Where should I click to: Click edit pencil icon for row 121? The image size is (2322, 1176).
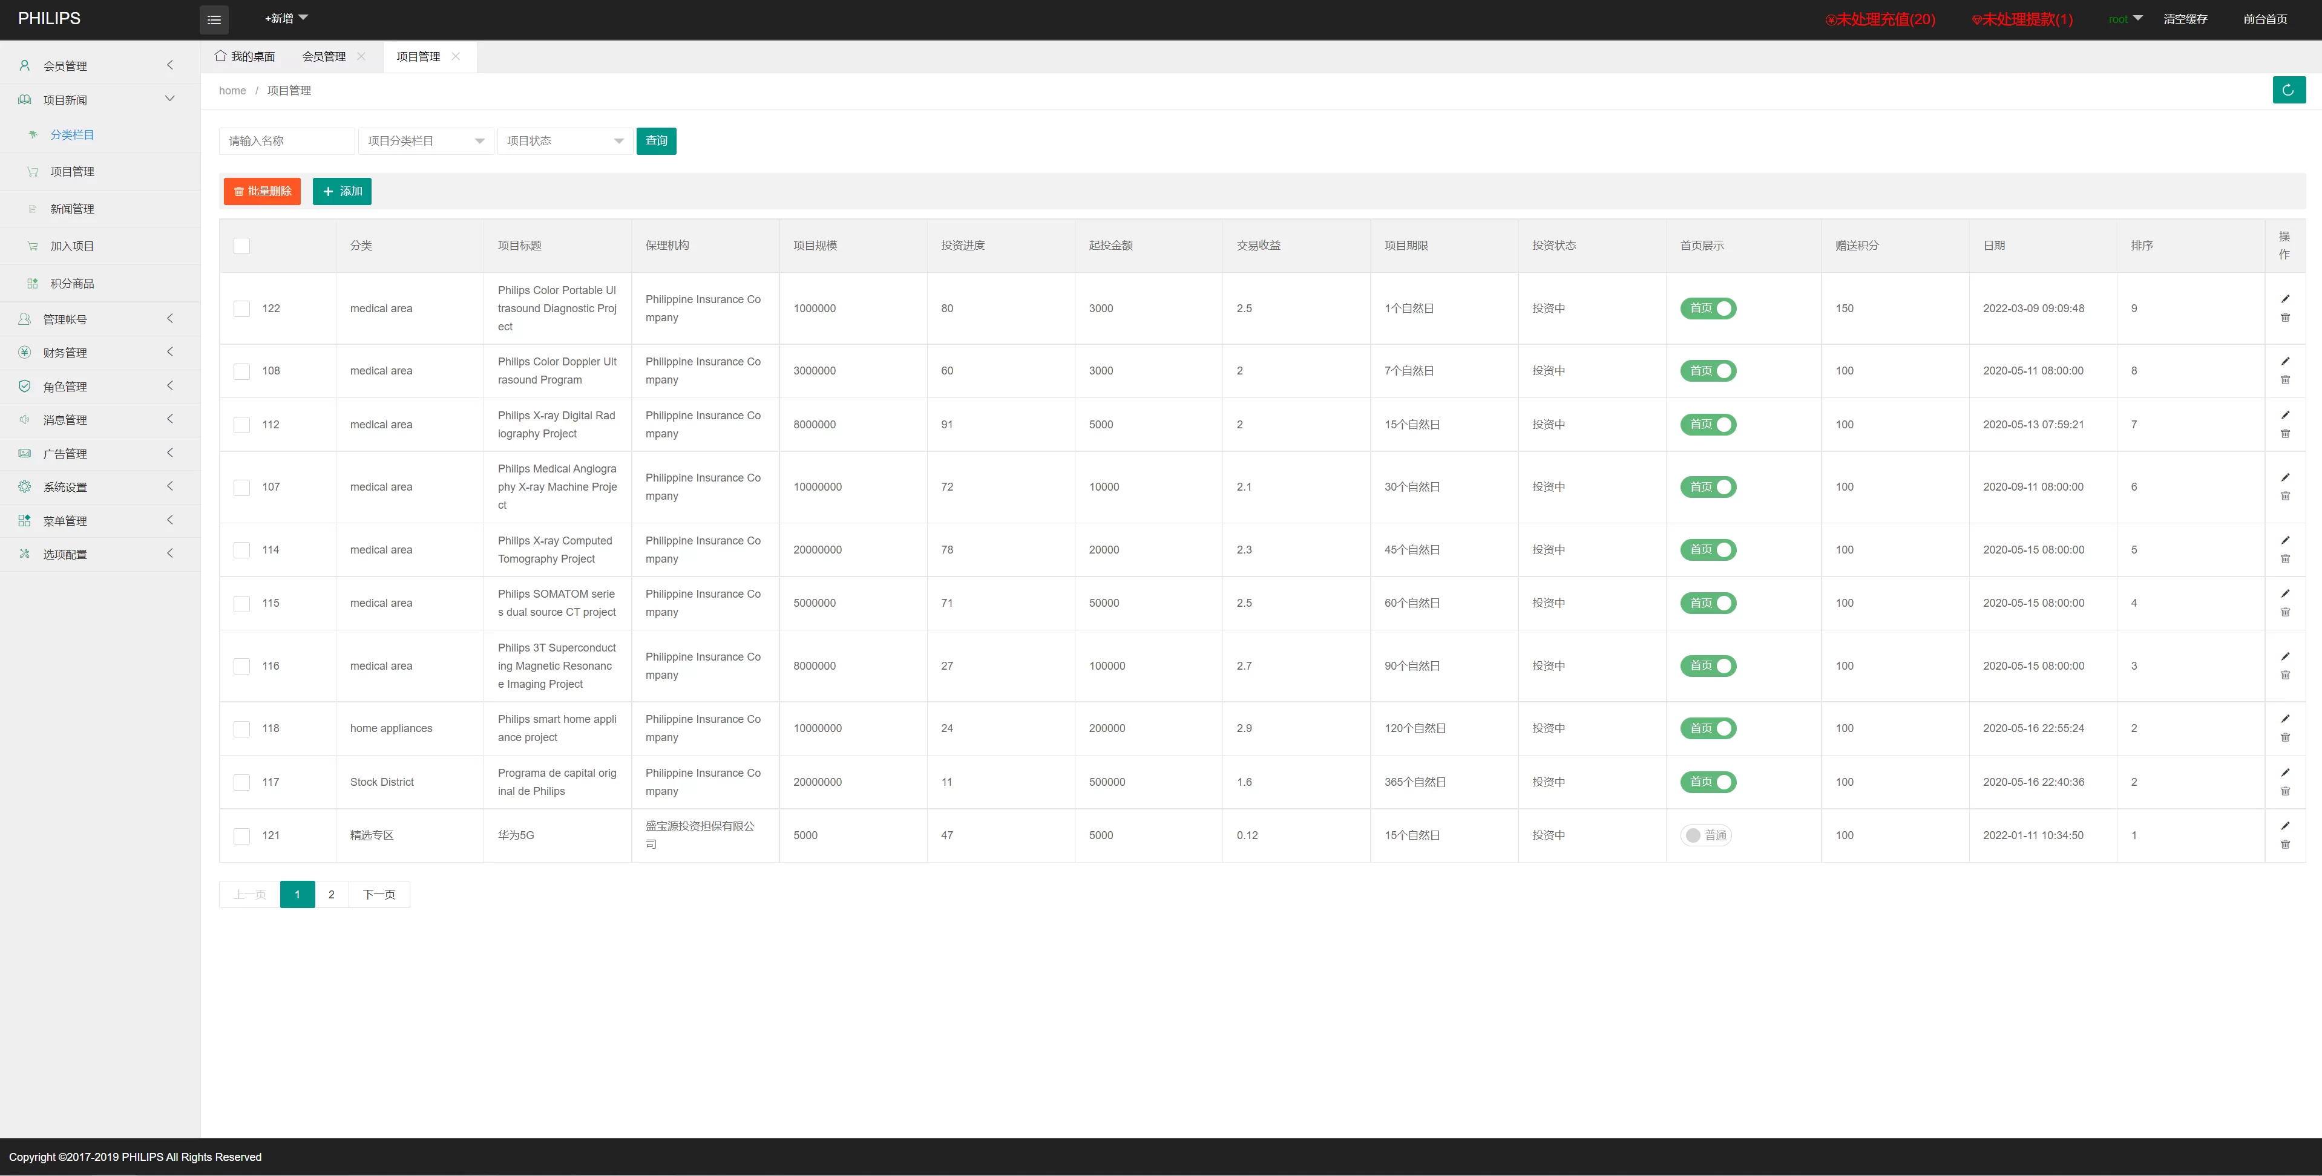pos(2284,826)
